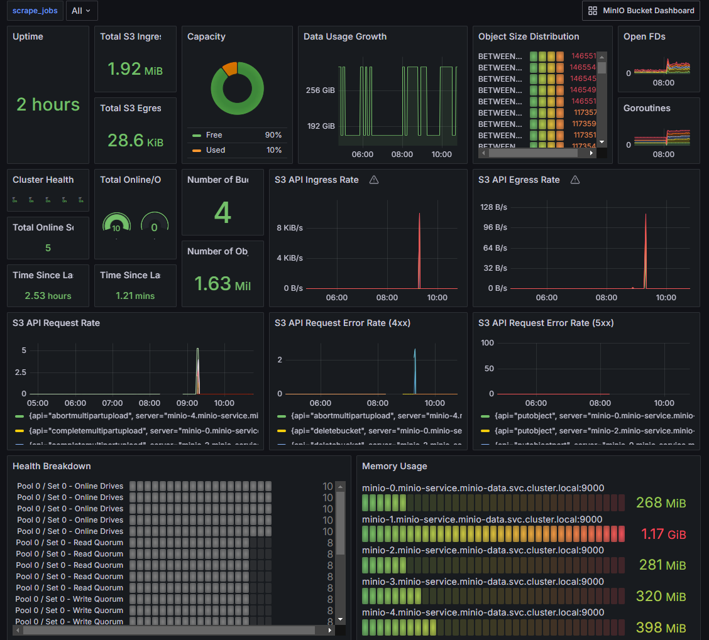
Task: Click the orange Used legend color swatch
Action: tap(197, 151)
